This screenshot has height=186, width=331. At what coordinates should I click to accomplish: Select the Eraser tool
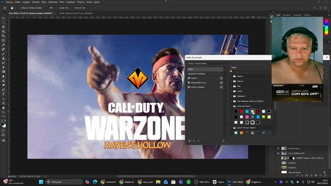point(3,67)
